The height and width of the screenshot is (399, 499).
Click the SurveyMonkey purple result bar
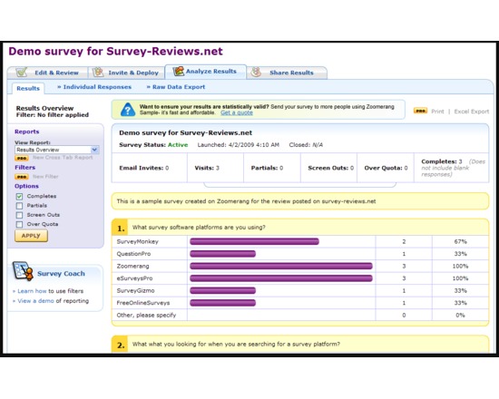pos(254,241)
